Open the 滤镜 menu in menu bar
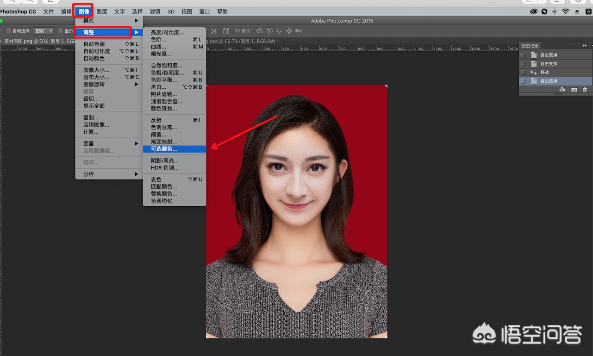Screen dimensions: 593x356 [x=155, y=12]
